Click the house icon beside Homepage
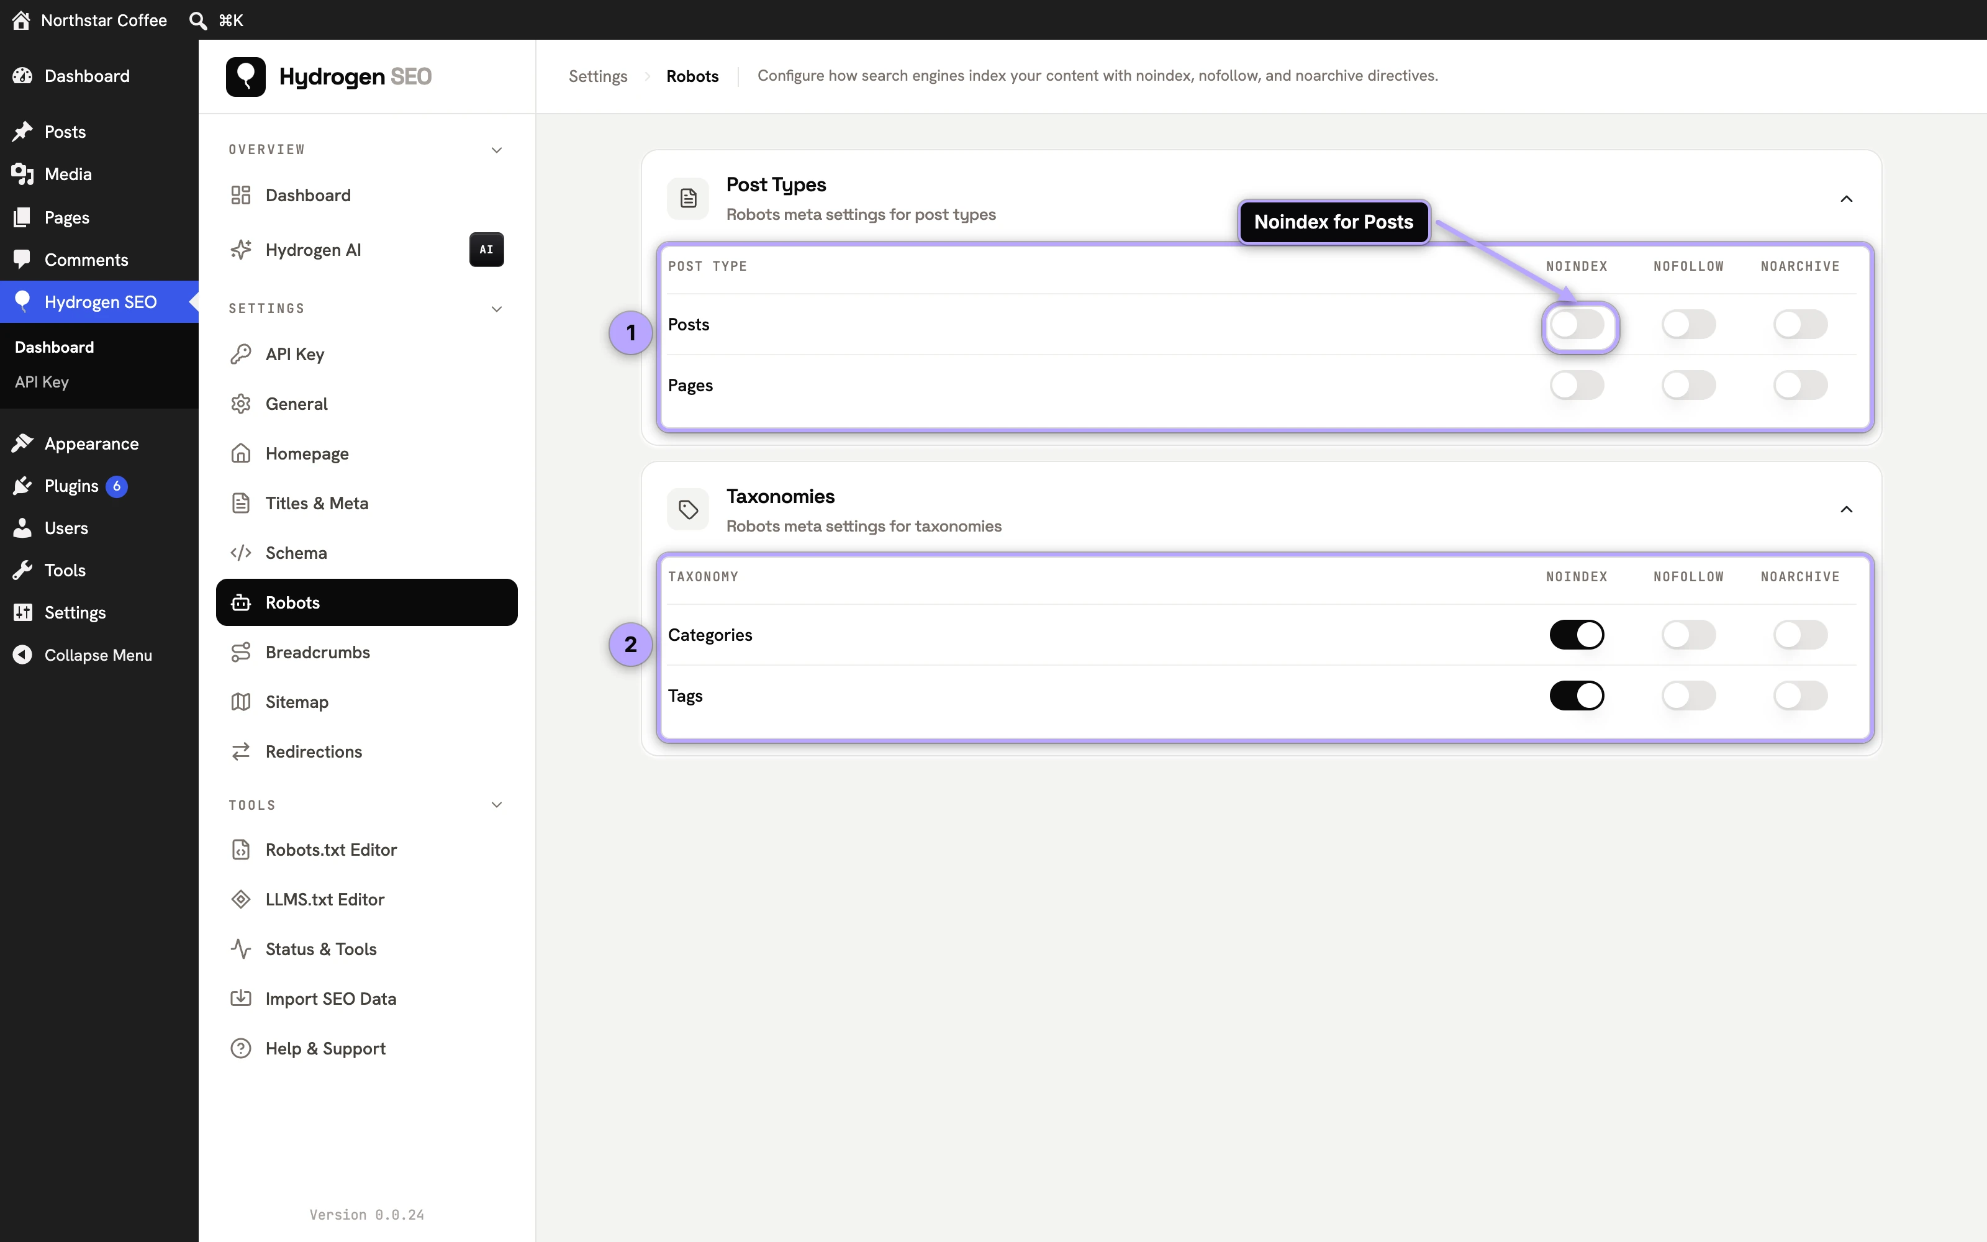The image size is (1987, 1242). 240,453
